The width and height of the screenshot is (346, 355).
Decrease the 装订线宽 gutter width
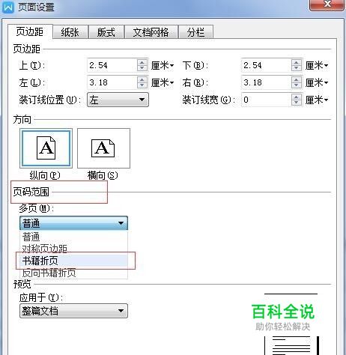(297, 103)
